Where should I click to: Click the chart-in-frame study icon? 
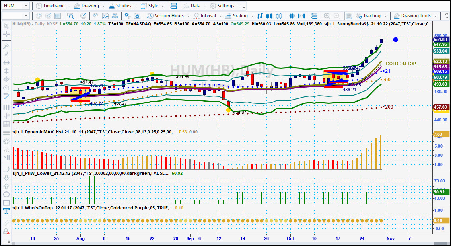click(105, 16)
